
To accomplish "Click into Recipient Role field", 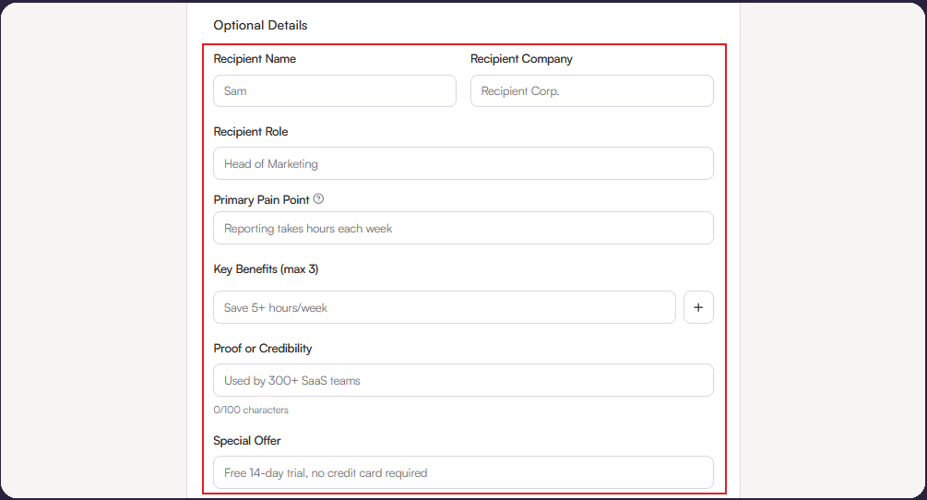I will (x=463, y=163).
